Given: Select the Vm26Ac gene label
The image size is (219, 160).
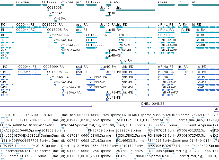Looking at the screenshot, I should pos(60,18).
